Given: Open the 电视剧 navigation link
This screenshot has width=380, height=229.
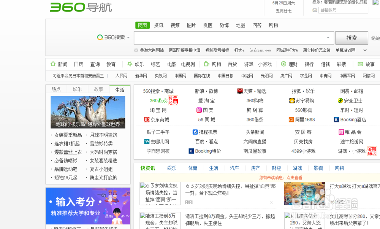Looking at the screenshot, I should [x=188, y=64].
